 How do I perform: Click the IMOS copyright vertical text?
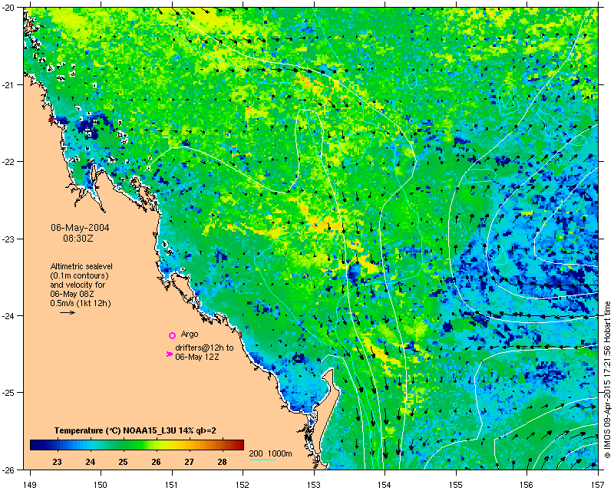(x=607, y=380)
